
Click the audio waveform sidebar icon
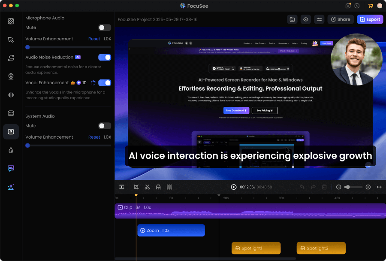tap(11, 95)
